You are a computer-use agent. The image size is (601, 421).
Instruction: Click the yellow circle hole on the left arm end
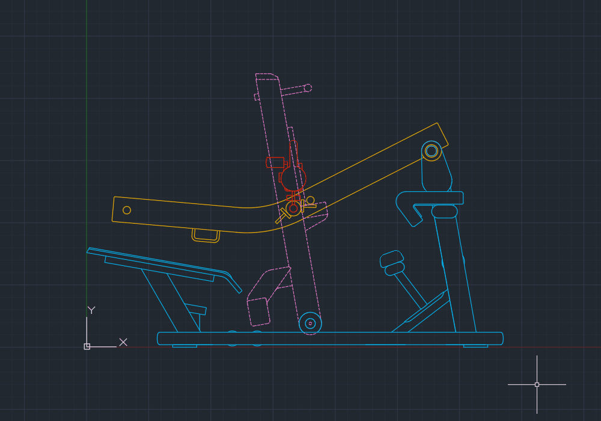(127, 210)
